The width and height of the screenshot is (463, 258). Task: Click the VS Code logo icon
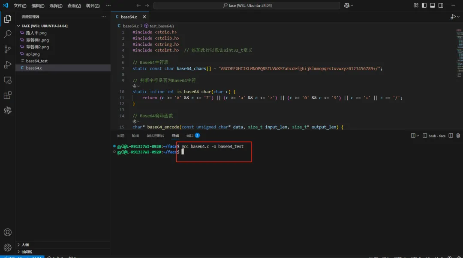pos(6,5)
